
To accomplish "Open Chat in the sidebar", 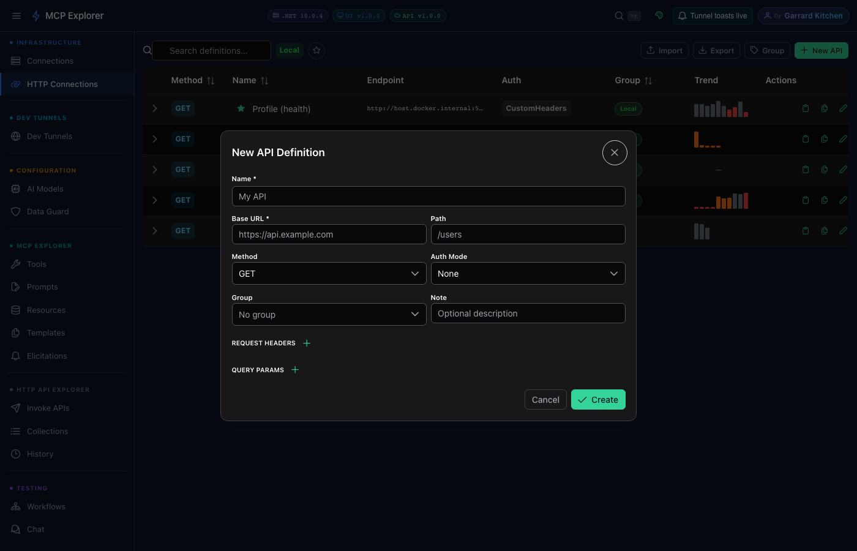I will (x=67, y=530).
